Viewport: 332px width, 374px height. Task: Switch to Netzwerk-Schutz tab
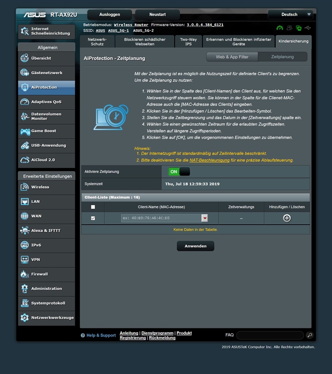point(97,42)
